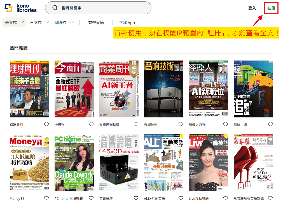The image size is (281, 204).
Task: Favorite 常春藤解析英語雜誌 with heart icon
Action: (x=270, y=198)
